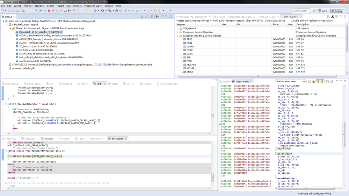
Task: Click the devassert.h vertical scrollbar
Action: point(213,164)
